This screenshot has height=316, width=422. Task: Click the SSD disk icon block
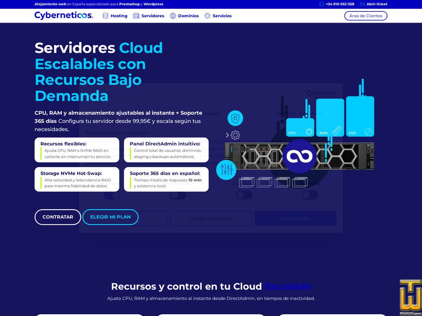click(x=360, y=117)
